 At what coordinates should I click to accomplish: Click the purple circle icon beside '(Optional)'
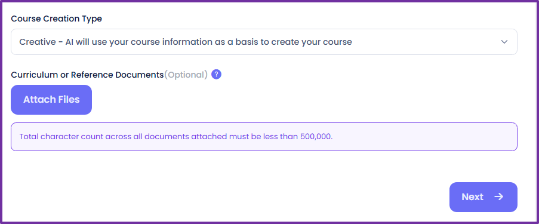[x=216, y=74]
